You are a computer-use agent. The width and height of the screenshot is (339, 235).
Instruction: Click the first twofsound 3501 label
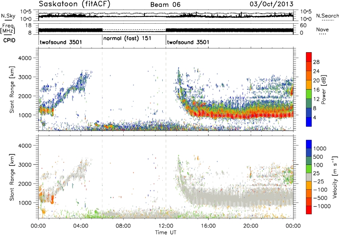(61, 42)
